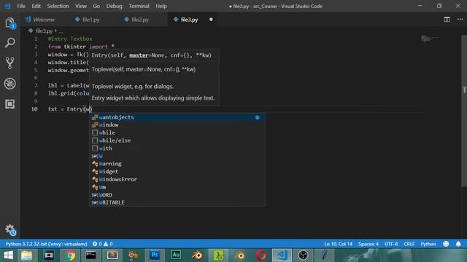Open File Explorer from the taskbar
The height and width of the screenshot is (262, 467).
pos(27,255)
